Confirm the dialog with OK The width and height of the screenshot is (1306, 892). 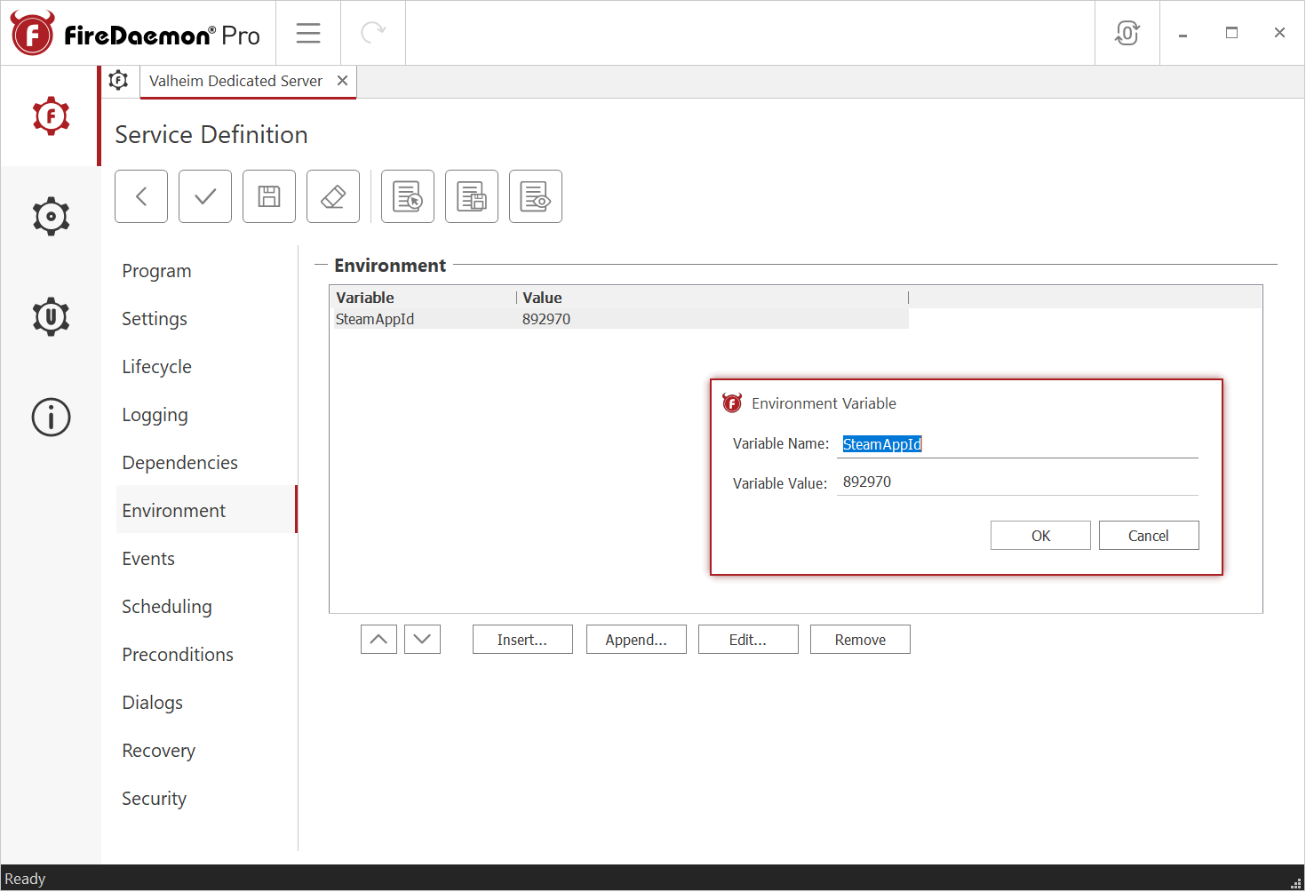coord(1040,536)
